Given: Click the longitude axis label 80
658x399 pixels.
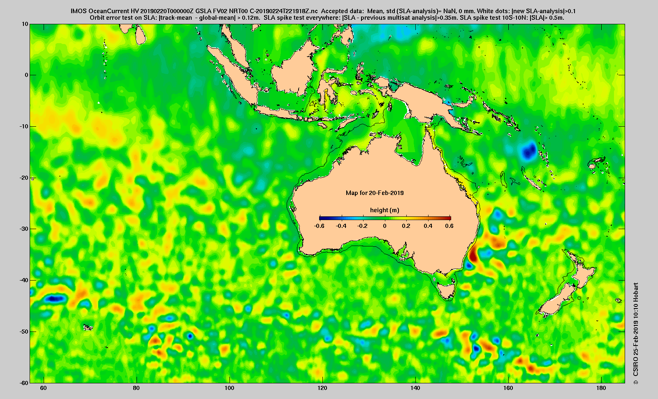Looking at the screenshot, I should (x=137, y=388).
